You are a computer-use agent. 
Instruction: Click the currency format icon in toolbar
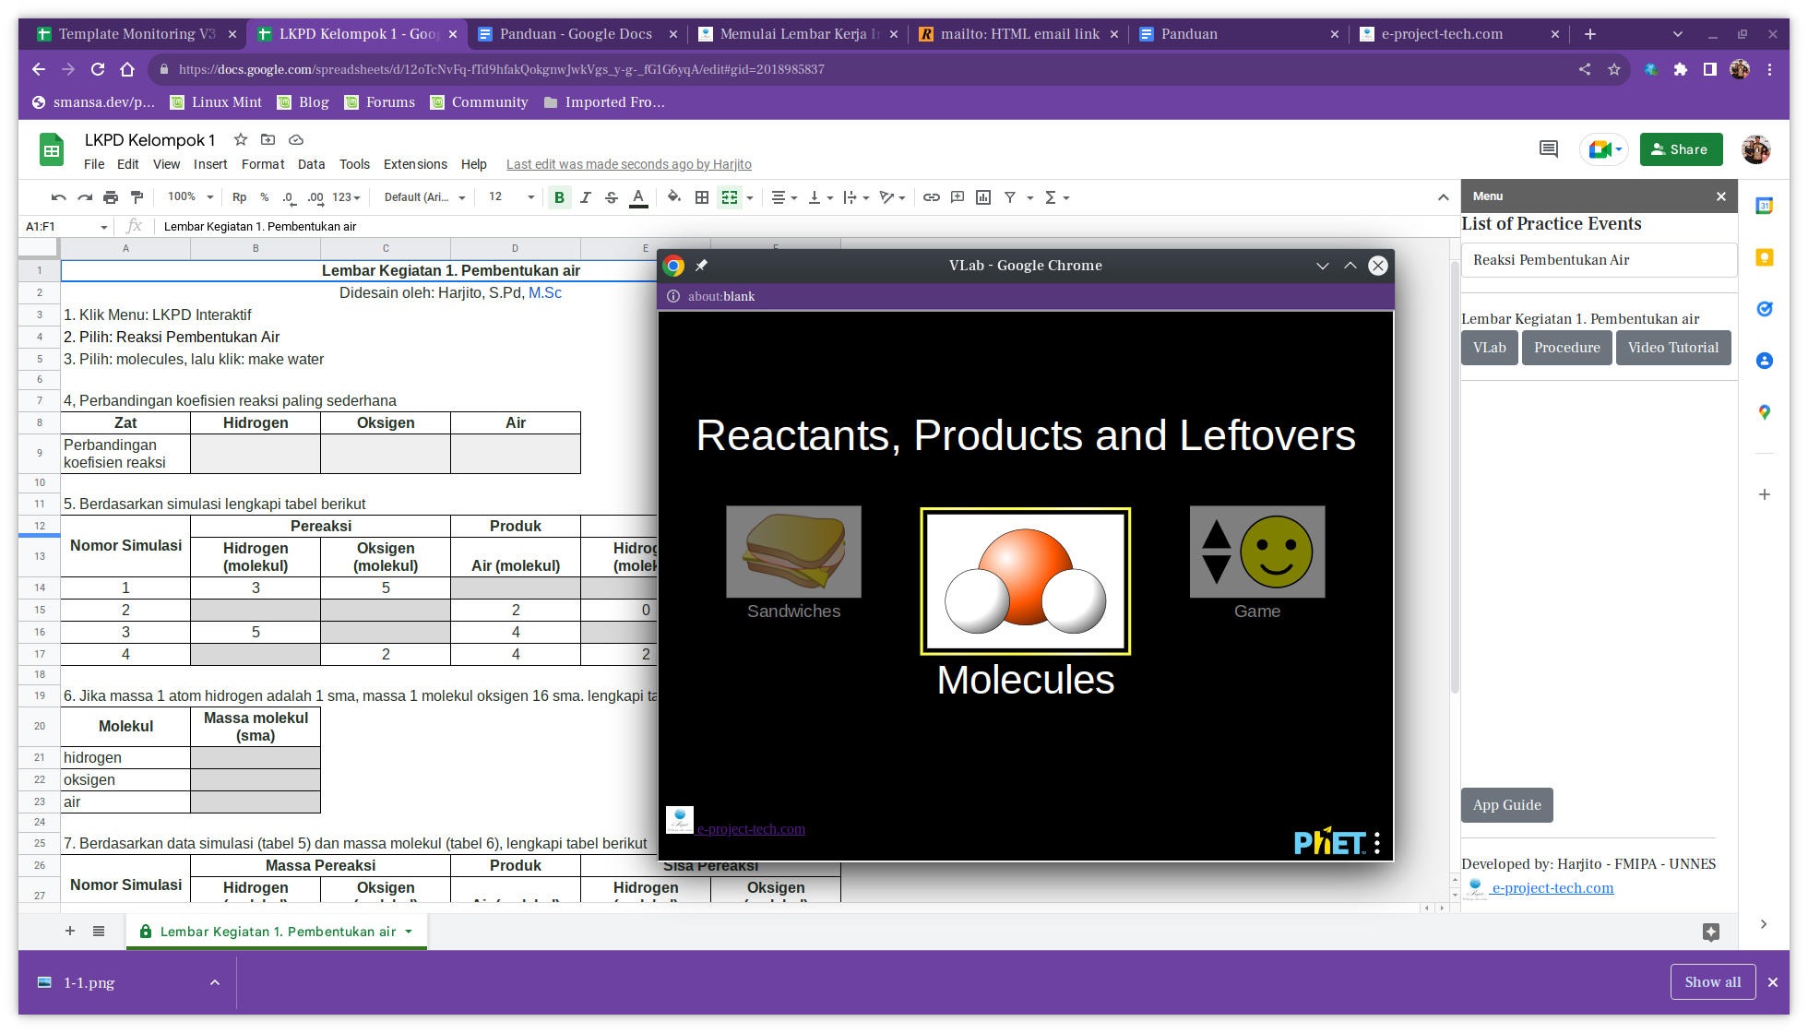coord(238,197)
